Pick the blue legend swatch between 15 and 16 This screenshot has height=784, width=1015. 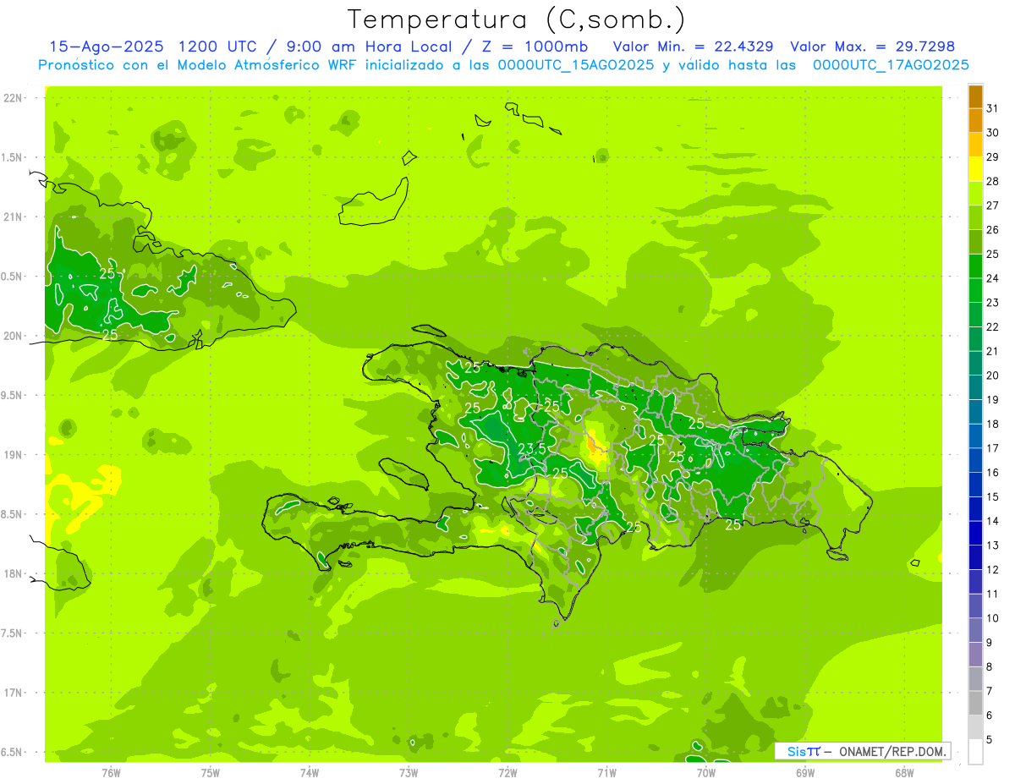pos(975,484)
